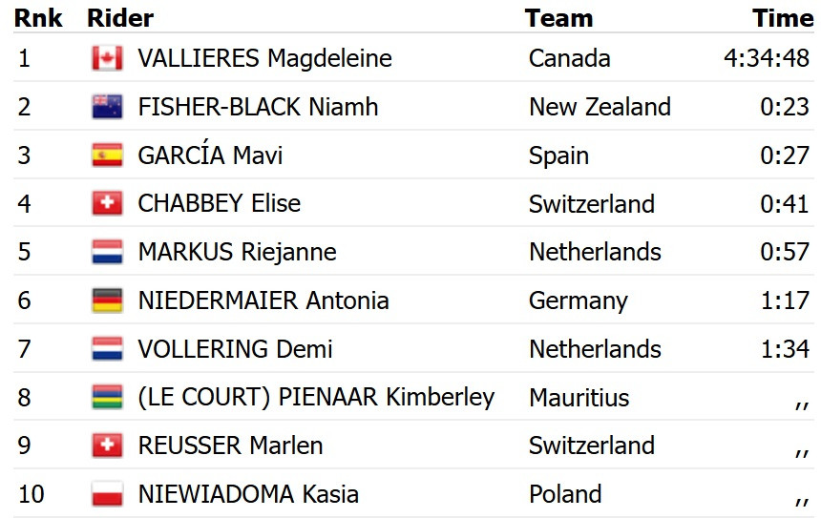Open the Mauritius team link
Viewport: 821px width, 518px height.
579,397
